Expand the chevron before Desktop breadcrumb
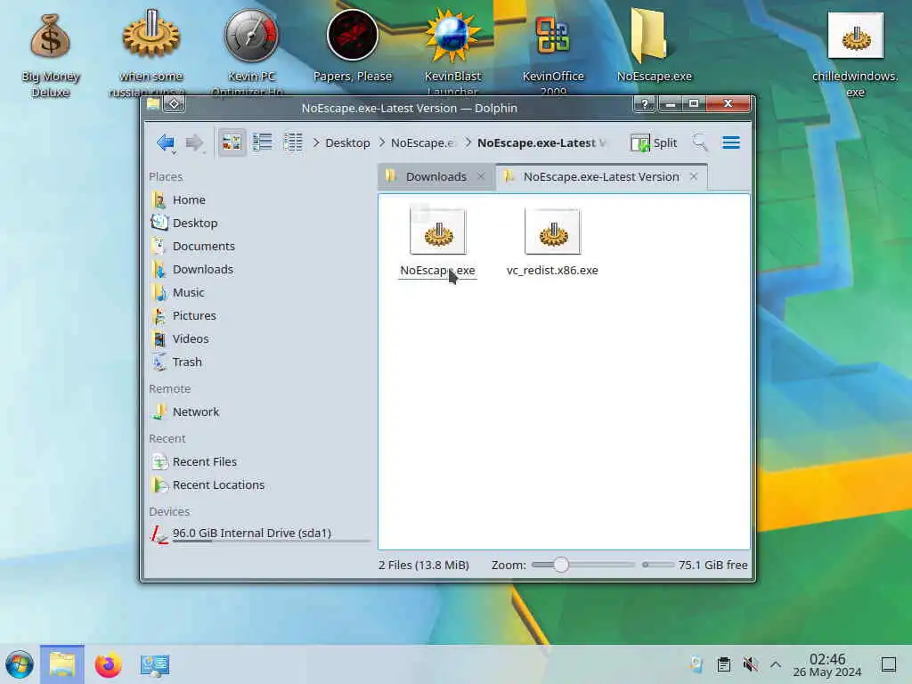 (x=316, y=142)
